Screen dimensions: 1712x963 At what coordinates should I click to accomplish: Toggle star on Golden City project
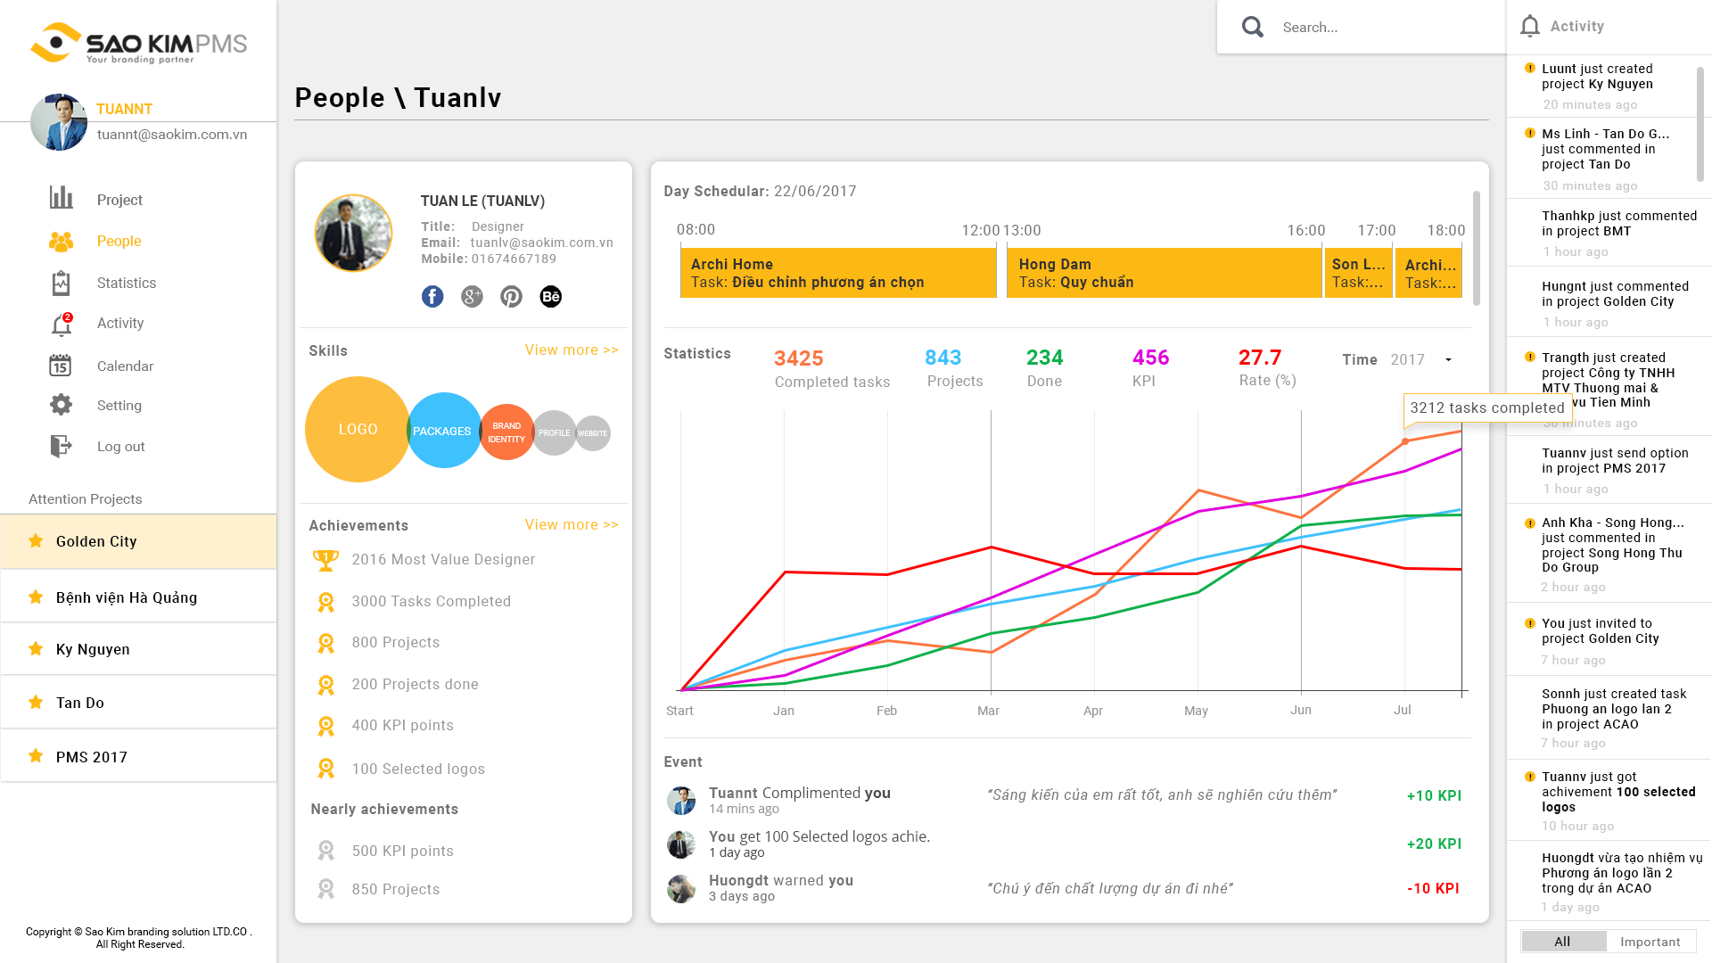coord(36,540)
